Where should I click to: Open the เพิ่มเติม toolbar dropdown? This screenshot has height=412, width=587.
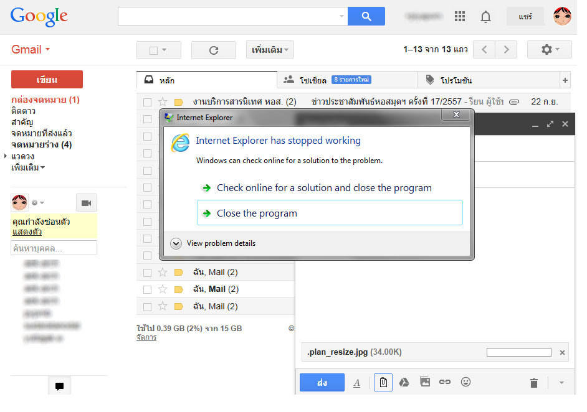click(270, 50)
